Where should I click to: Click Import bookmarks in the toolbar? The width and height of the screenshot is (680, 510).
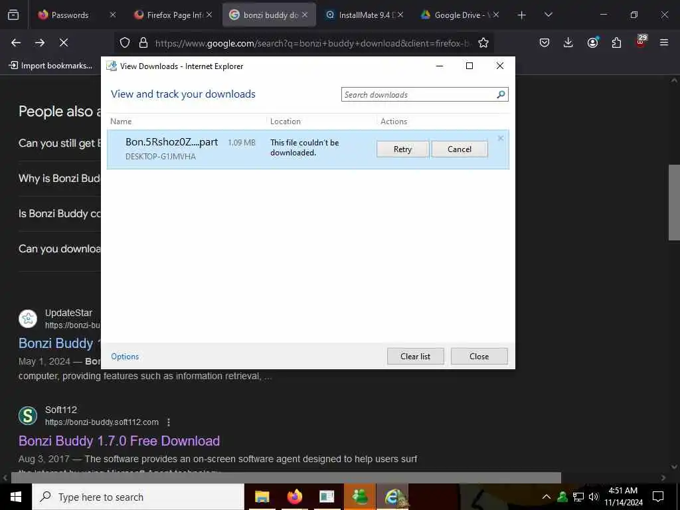point(50,66)
